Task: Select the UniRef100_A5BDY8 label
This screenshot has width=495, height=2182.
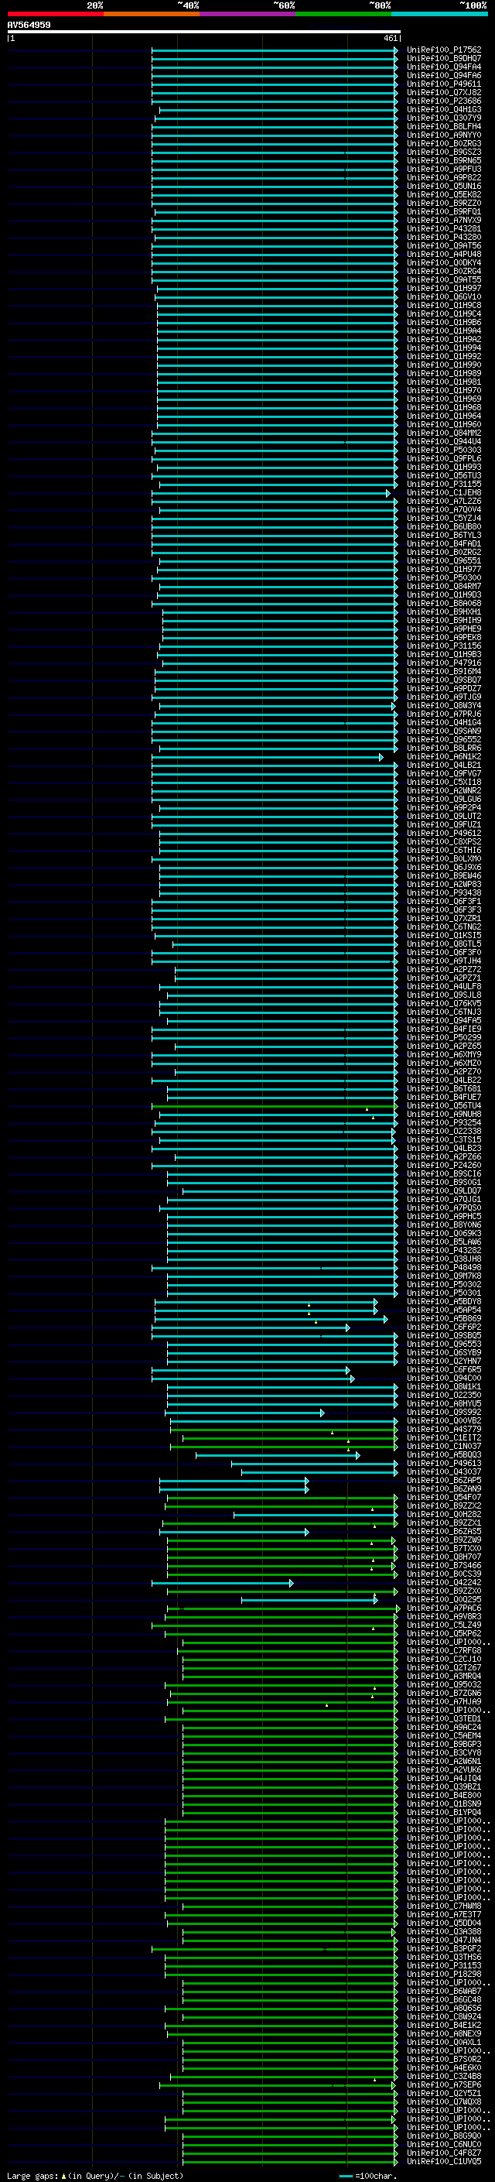Action: tap(443, 1302)
